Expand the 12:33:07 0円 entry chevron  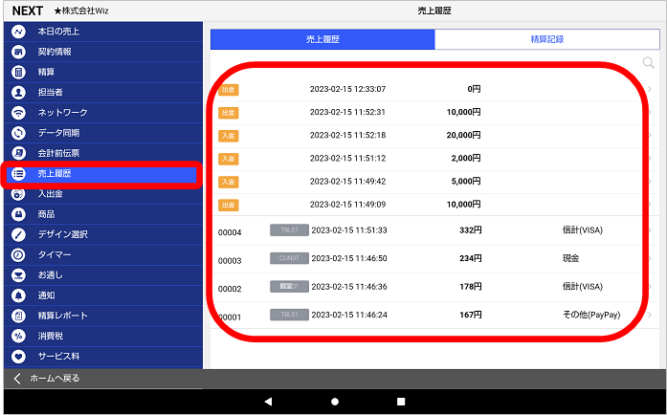pos(650,89)
